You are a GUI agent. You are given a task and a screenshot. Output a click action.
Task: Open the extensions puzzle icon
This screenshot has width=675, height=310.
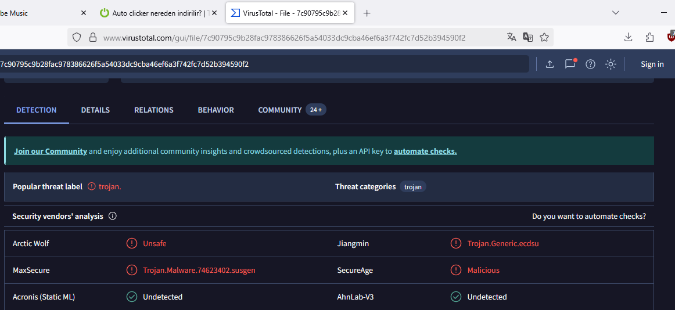650,37
